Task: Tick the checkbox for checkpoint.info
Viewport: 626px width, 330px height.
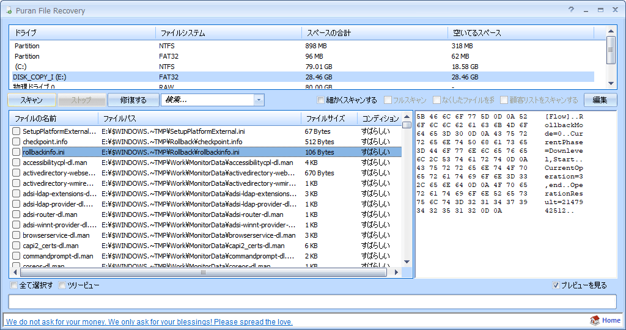Action: click(x=17, y=142)
